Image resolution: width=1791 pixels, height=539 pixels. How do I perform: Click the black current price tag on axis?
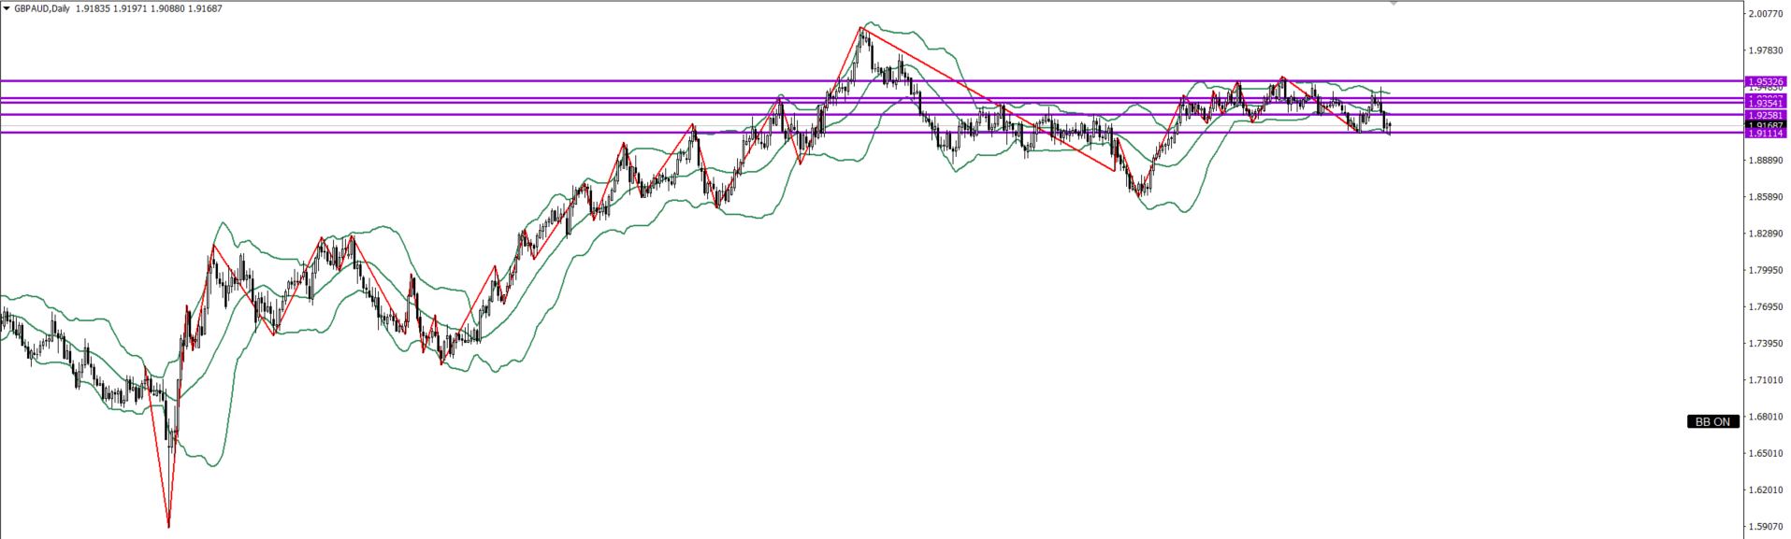pos(1765,124)
